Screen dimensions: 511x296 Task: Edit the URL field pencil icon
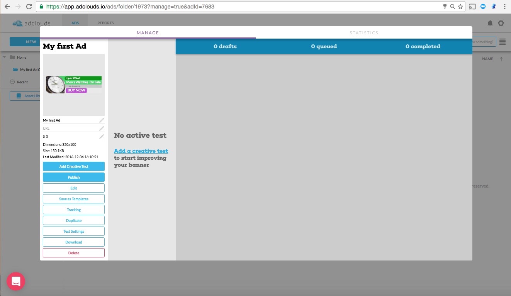tap(102, 129)
